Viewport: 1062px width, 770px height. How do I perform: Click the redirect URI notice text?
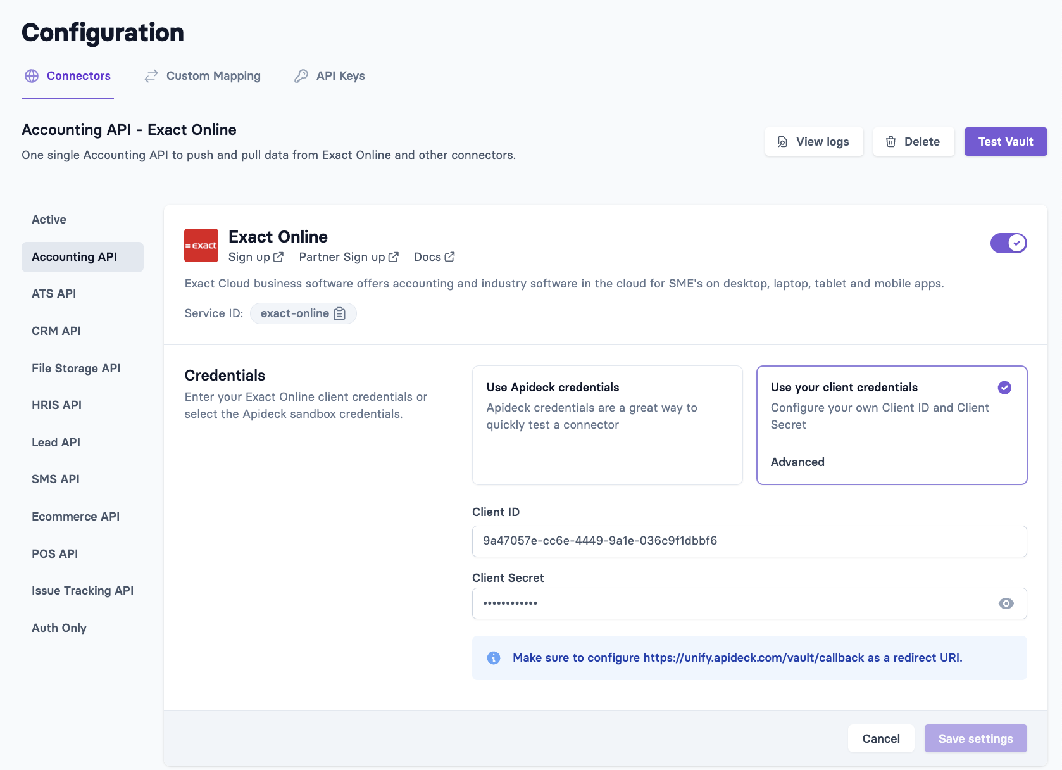point(737,658)
